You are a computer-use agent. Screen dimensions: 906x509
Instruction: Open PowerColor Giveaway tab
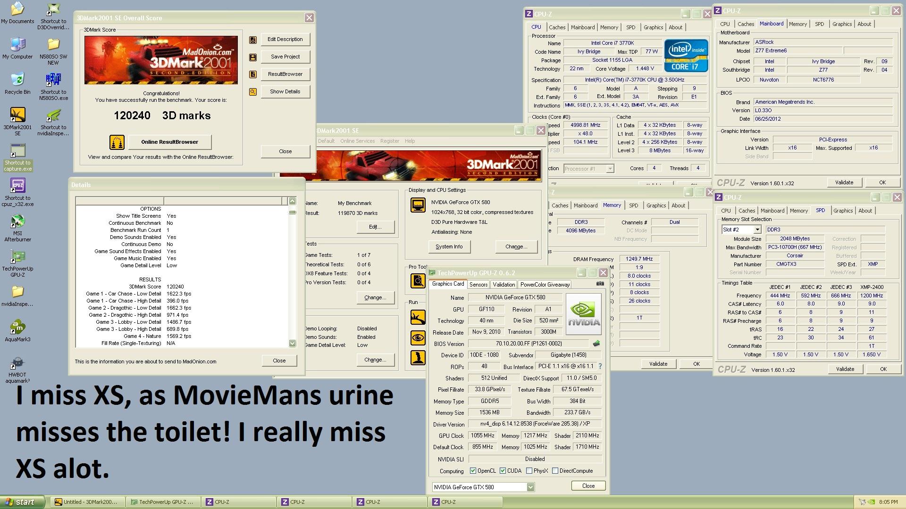click(545, 285)
